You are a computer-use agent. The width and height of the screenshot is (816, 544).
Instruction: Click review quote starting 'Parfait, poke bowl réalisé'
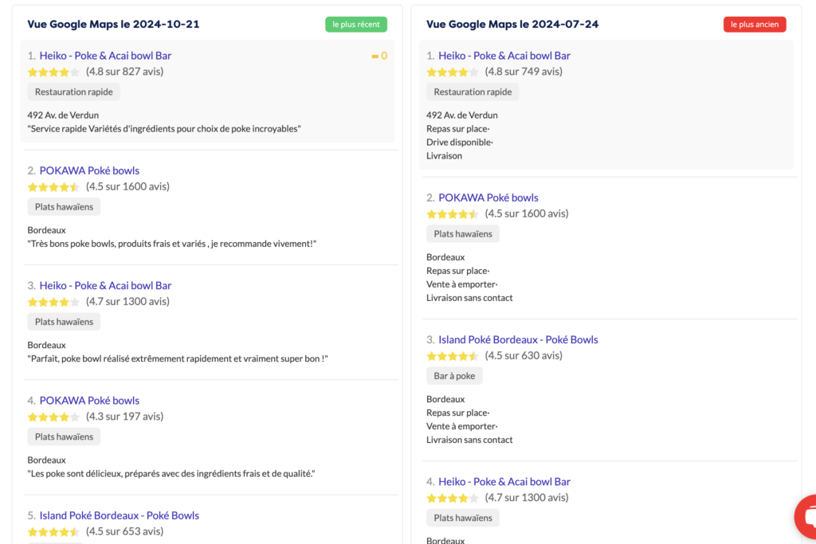point(178,359)
